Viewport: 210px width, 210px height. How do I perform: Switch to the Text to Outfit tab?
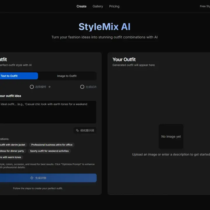(x=18, y=76)
